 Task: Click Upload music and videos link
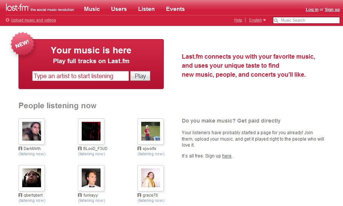34,20
